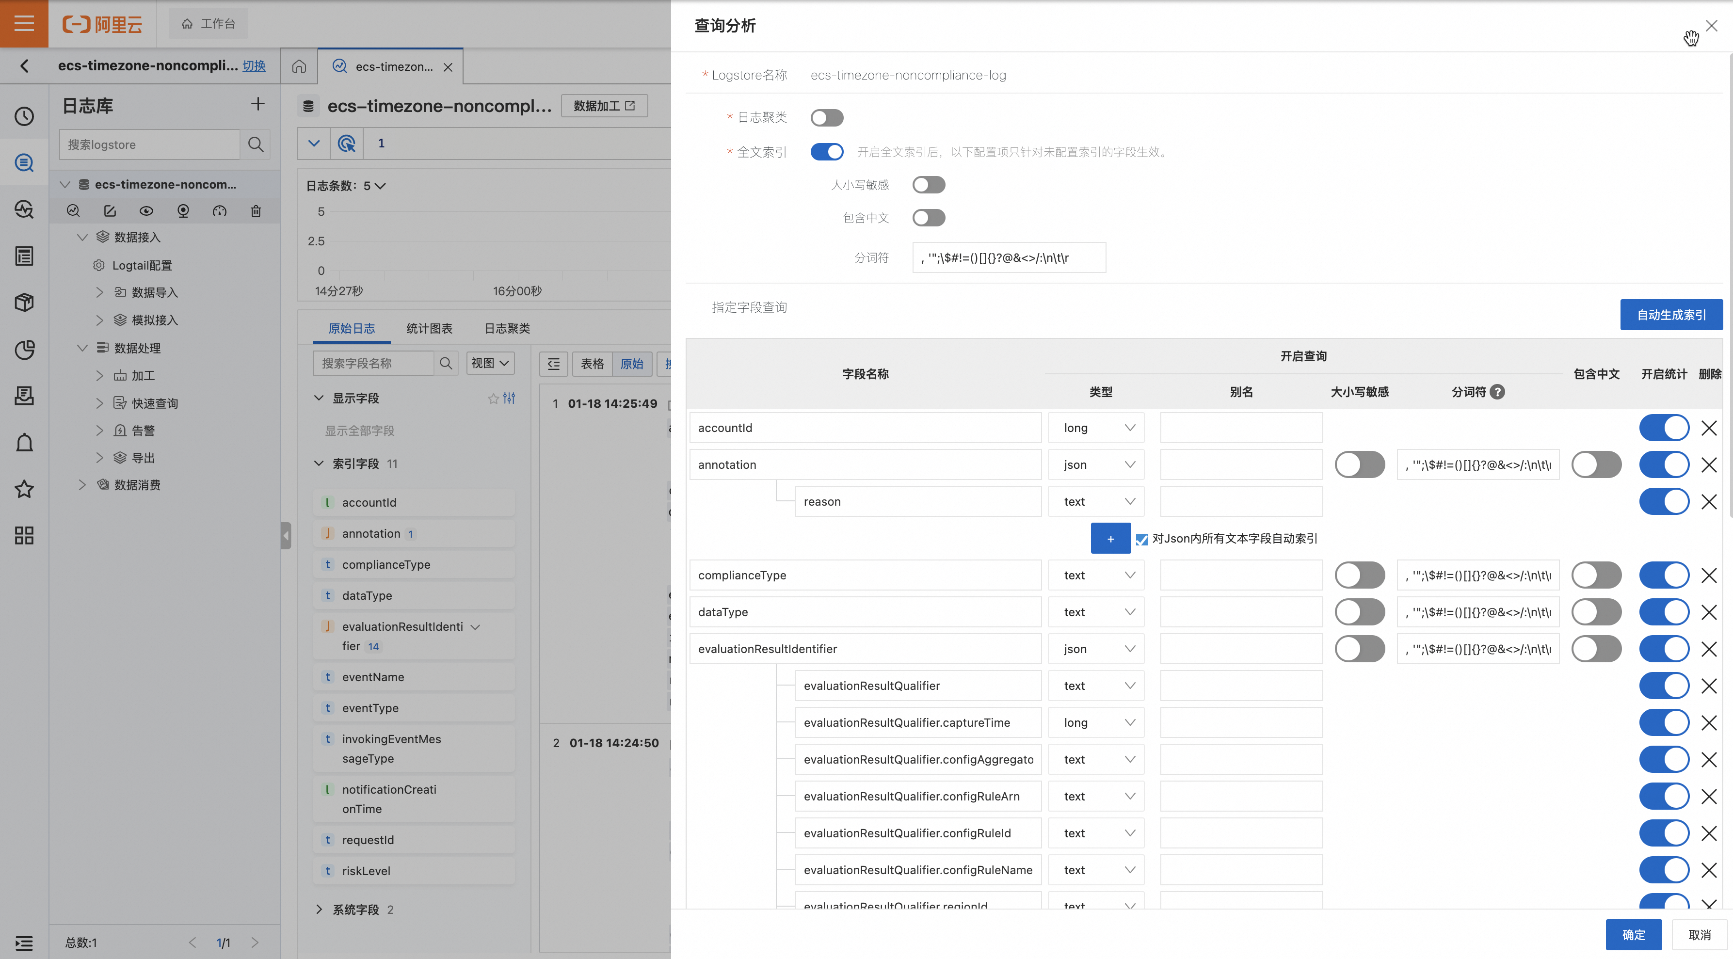Click the 取消 button

pyautogui.click(x=1700, y=935)
